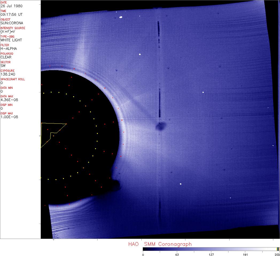The height and width of the screenshot is (256, 280).
Task: Click the sector value 'SW'
Action: (3, 66)
